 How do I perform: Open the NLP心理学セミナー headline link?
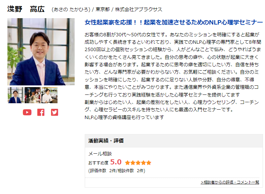pyautogui.click(x=174, y=22)
